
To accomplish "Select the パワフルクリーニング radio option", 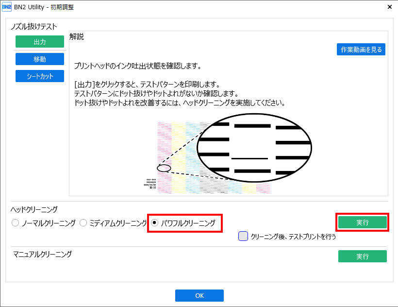I will click(x=155, y=223).
